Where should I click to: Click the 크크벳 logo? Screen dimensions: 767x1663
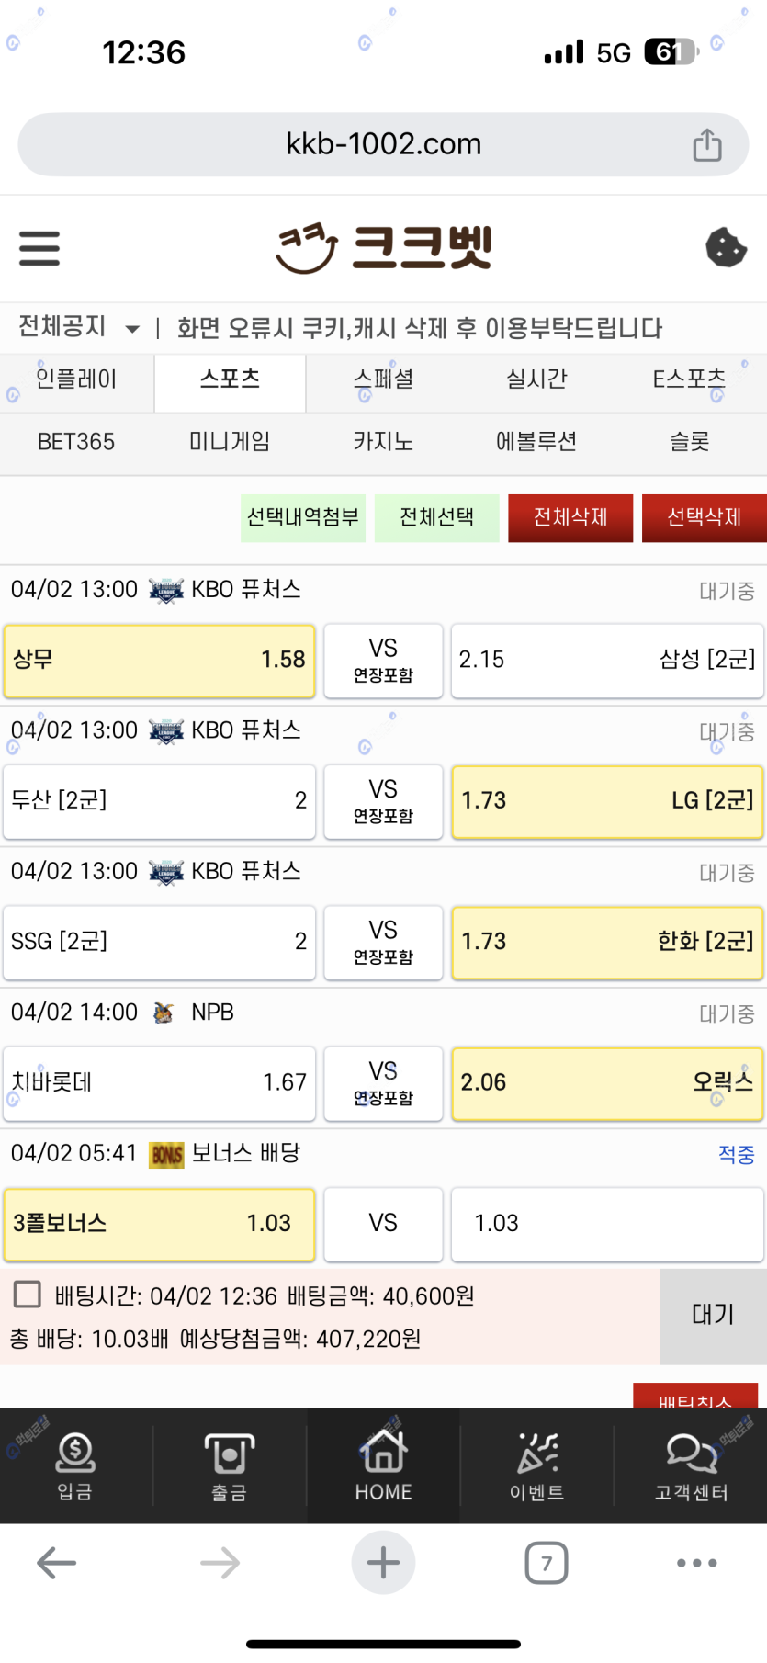tap(383, 247)
